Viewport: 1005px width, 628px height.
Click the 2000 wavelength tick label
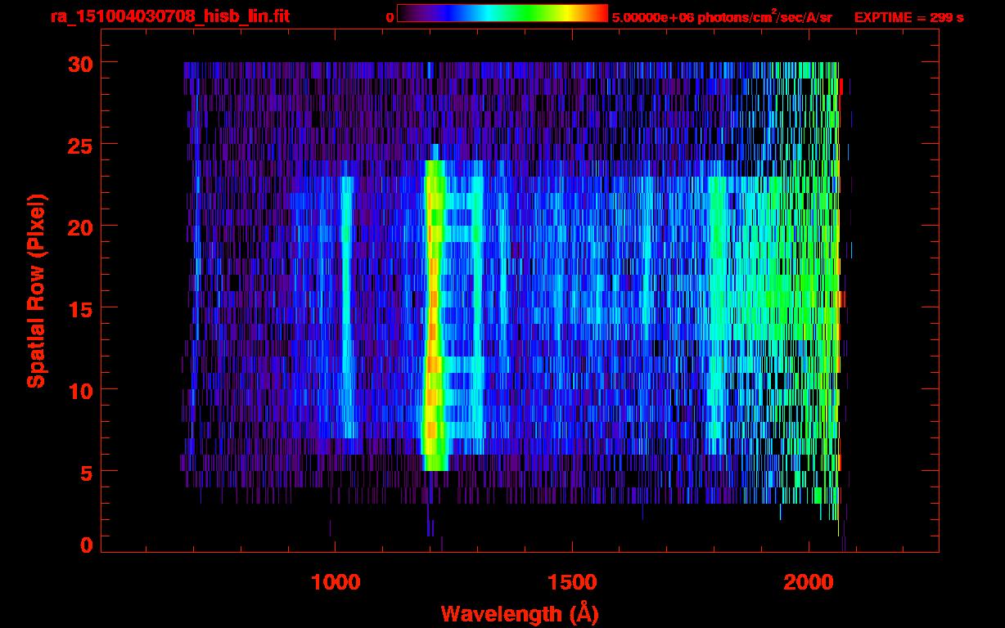pos(809,582)
